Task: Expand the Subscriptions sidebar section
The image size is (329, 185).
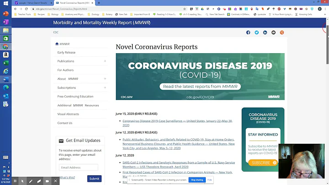Action: (x=105, y=87)
